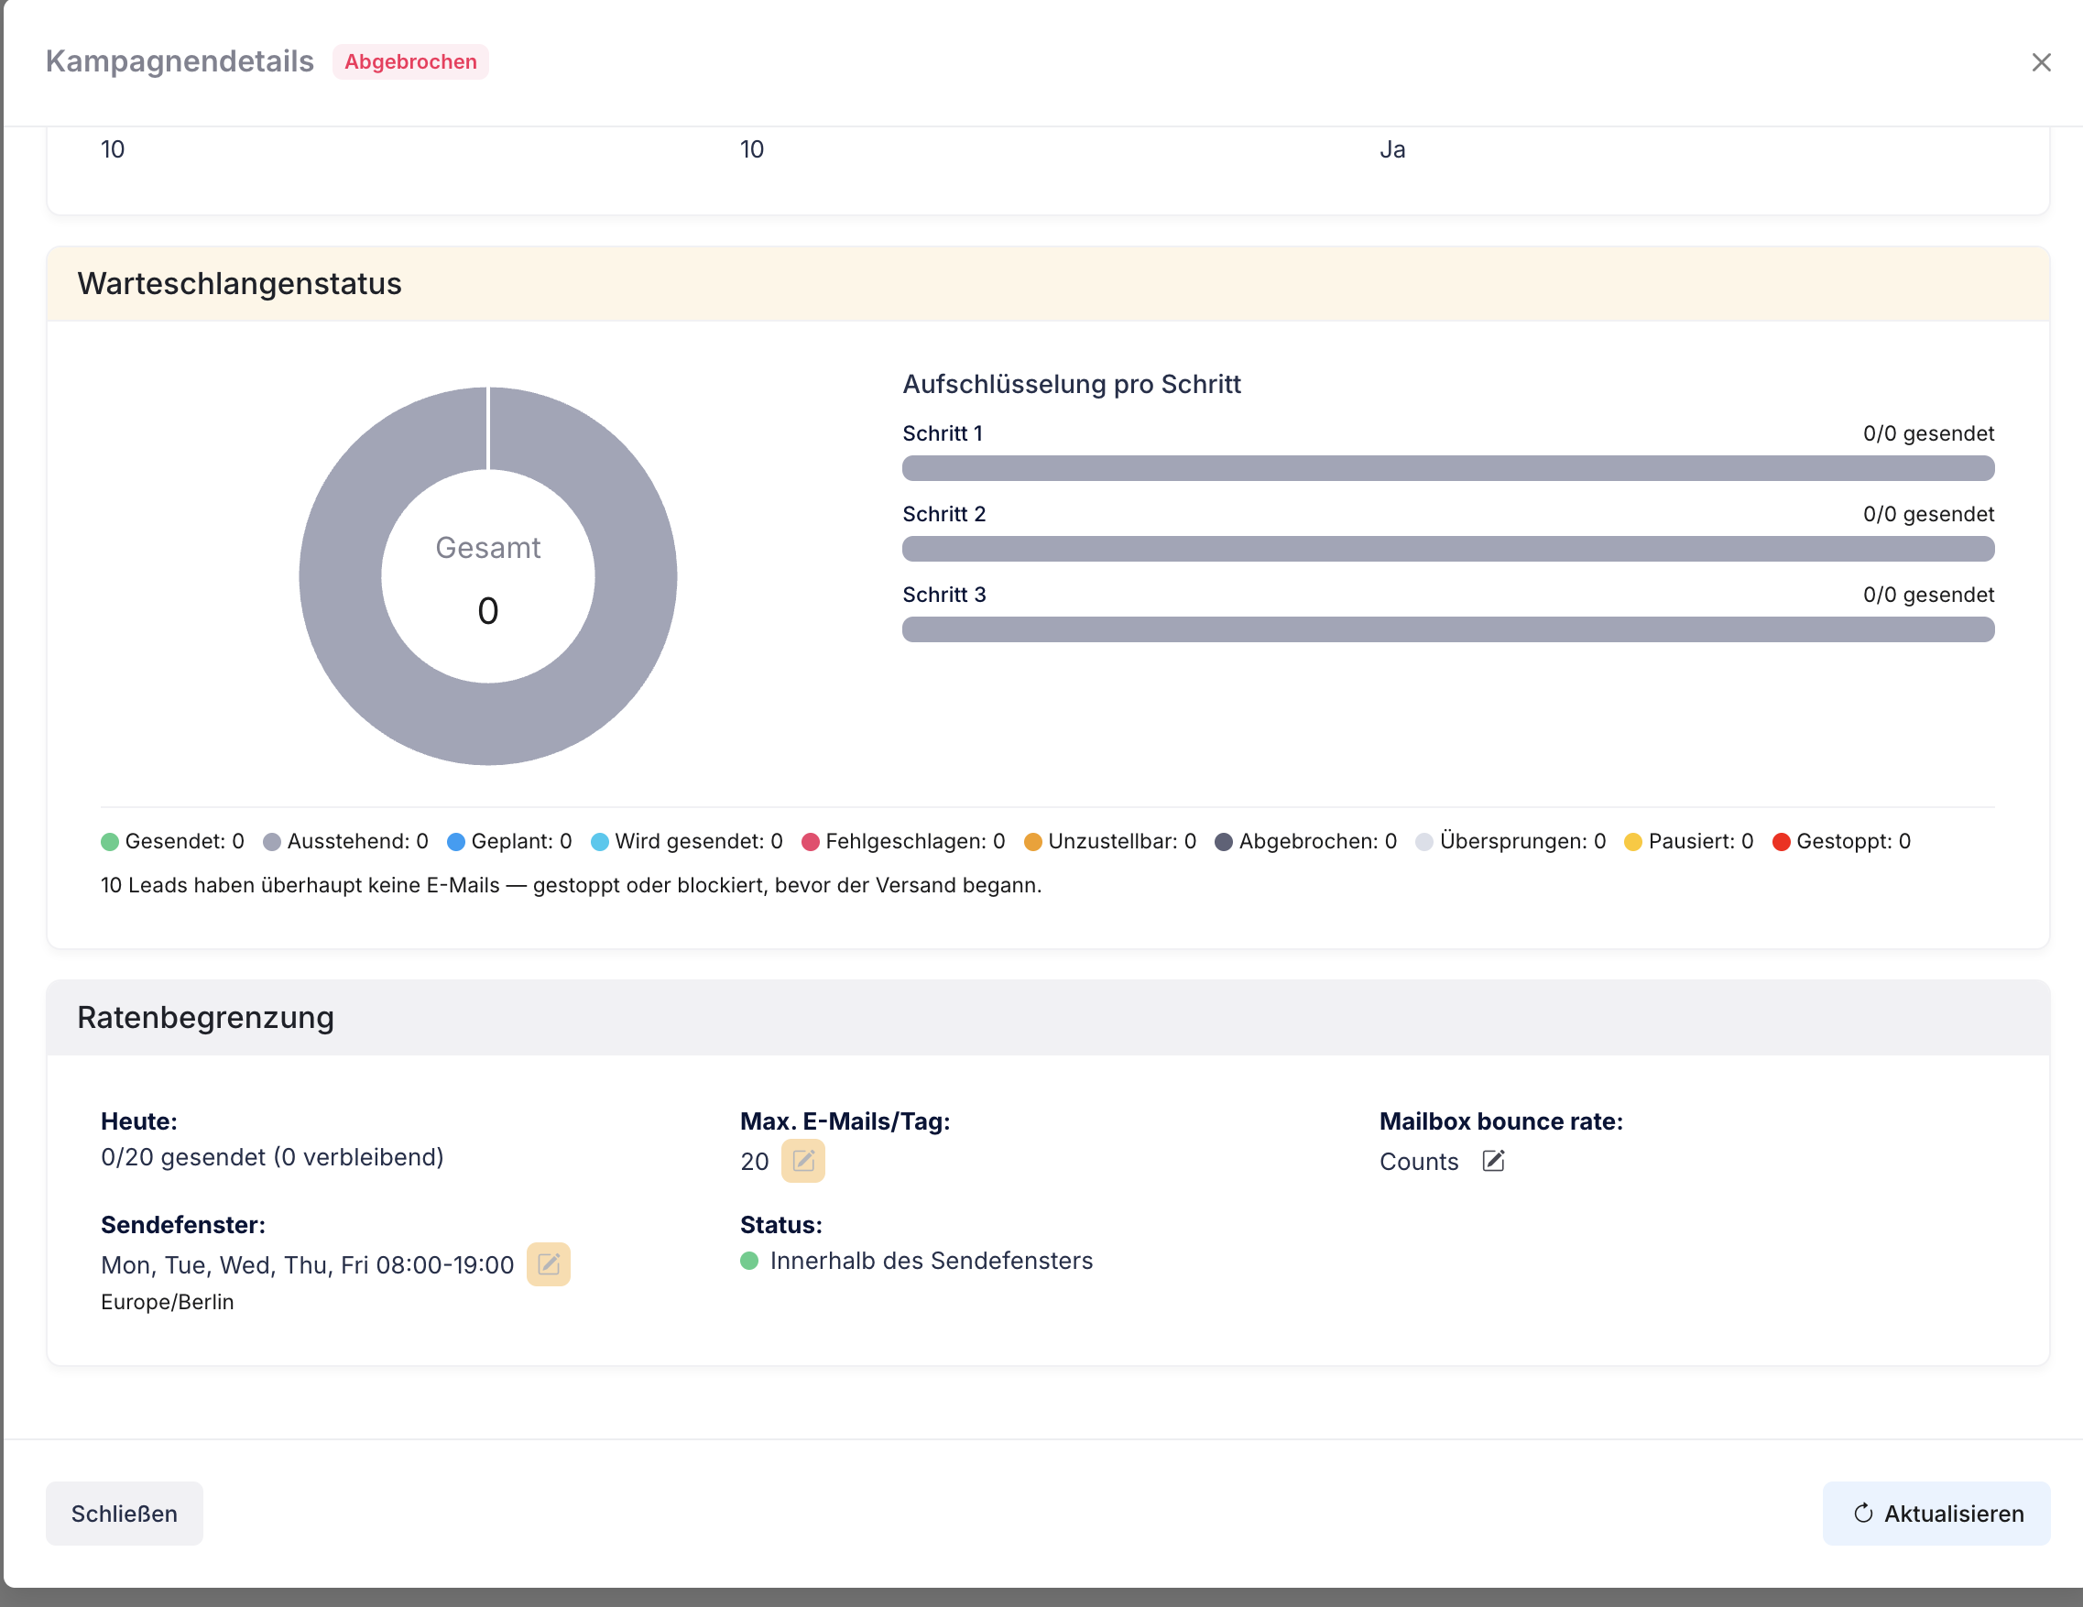Click the Gestoppt red legend dot
This screenshot has width=2083, height=1607.
[1781, 842]
